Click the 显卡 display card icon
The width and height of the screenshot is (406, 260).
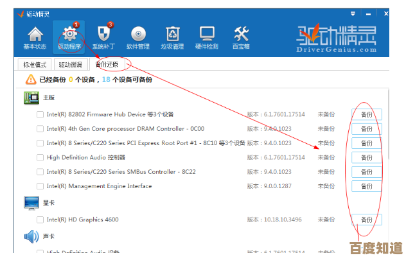click(31, 203)
